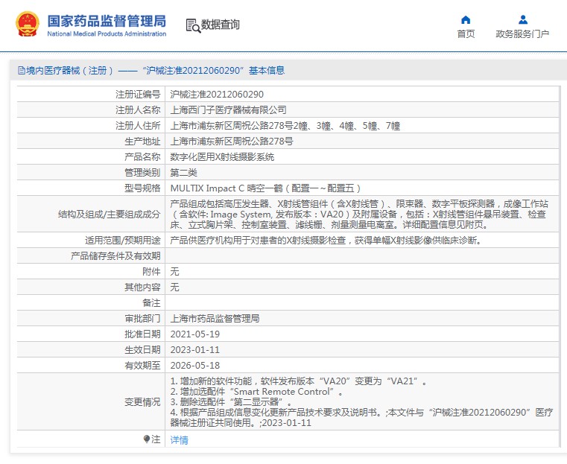This screenshot has height=464, width=567.
Task: Click the 有效期至 label
Action: tap(142, 366)
